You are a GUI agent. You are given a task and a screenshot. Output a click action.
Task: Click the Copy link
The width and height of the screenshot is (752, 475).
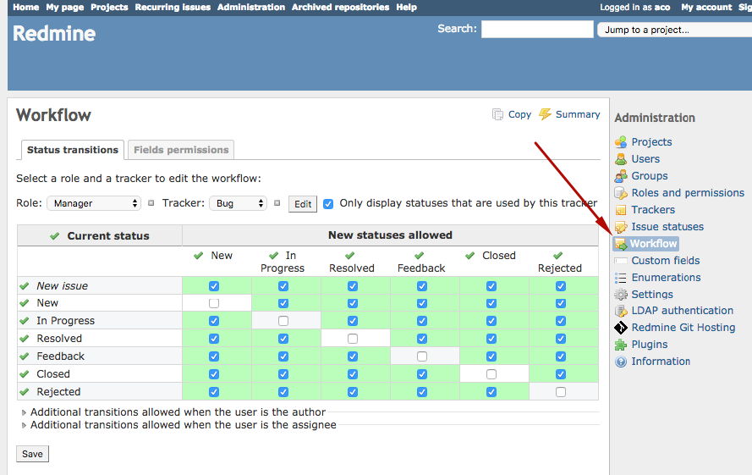[519, 114]
